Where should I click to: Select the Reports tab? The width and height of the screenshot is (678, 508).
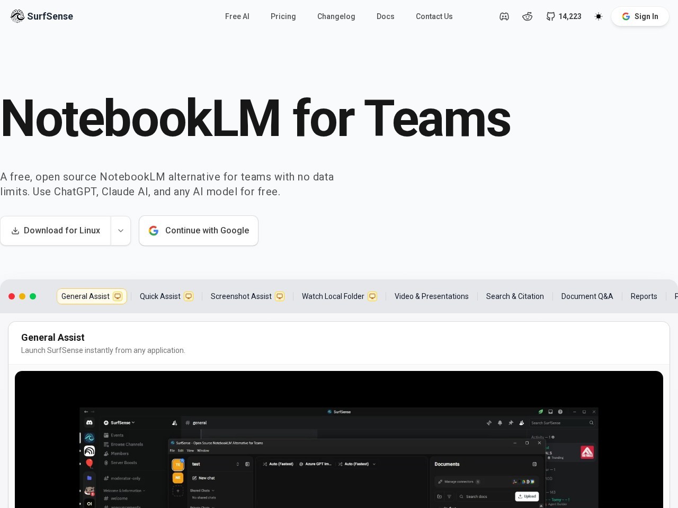644,296
